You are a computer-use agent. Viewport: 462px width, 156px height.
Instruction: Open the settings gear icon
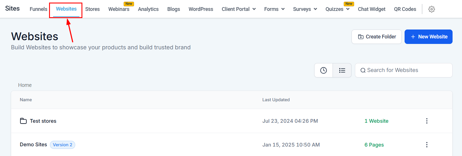[x=431, y=9]
